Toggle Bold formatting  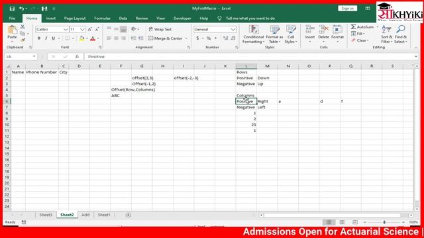point(39,38)
